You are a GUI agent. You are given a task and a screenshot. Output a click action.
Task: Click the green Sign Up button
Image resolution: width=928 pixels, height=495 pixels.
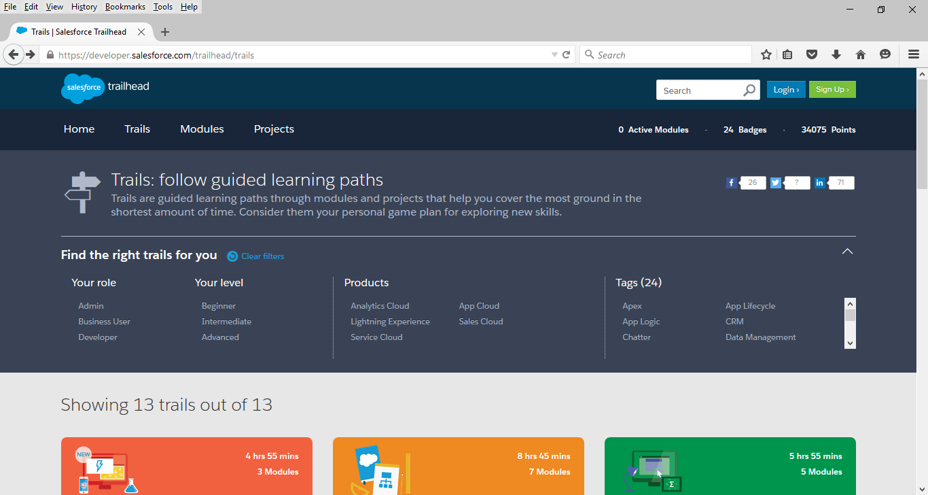(x=832, y=90)
